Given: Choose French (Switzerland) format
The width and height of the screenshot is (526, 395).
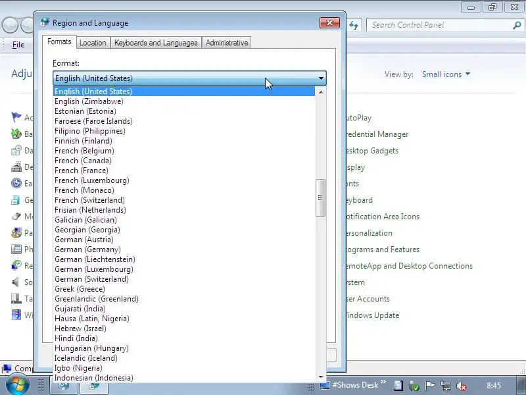Looking at the screenshot, I should [184, 200].
